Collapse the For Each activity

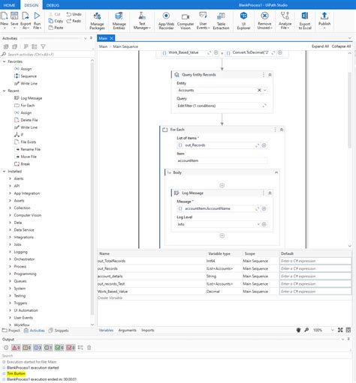pyautogui.click(x=282, y=130)
